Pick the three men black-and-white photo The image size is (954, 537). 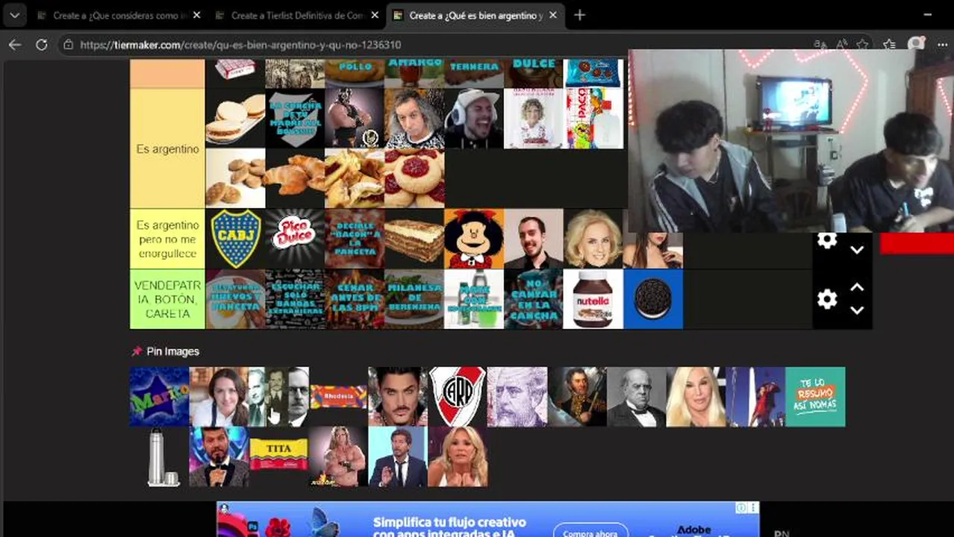[278, 397]
